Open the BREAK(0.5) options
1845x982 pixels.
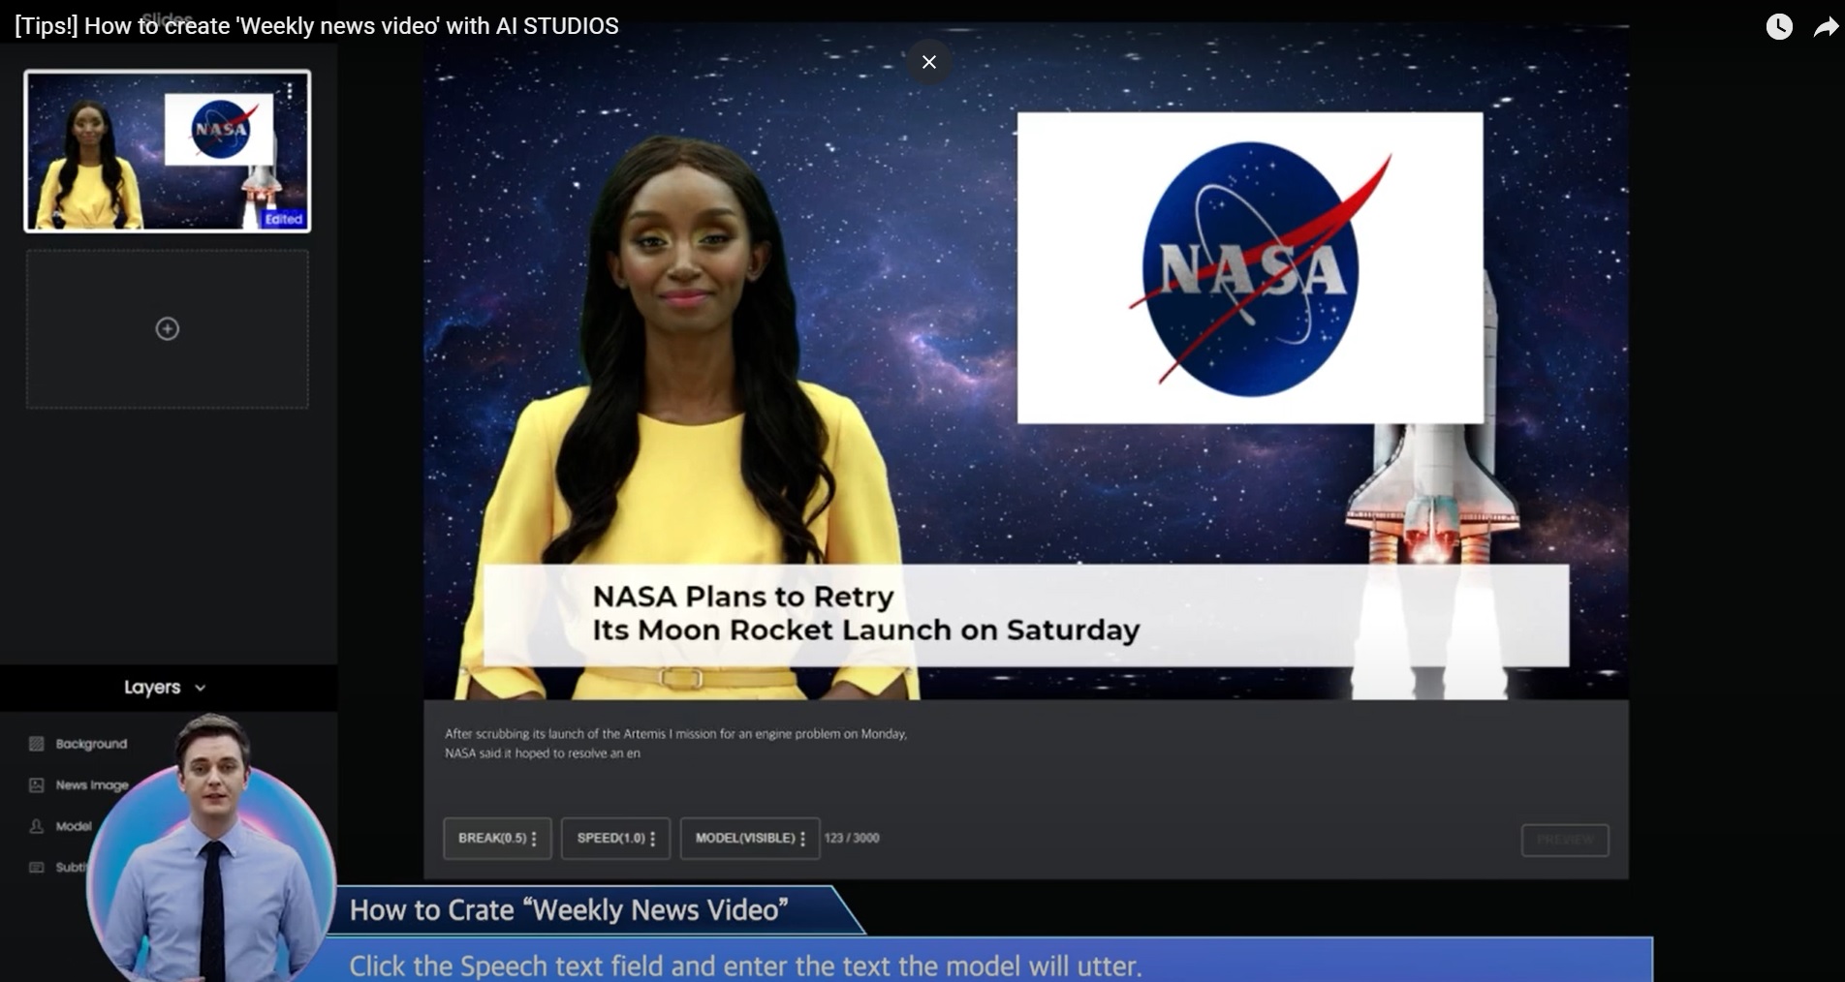pyautogui.click(x=497, y=839)
